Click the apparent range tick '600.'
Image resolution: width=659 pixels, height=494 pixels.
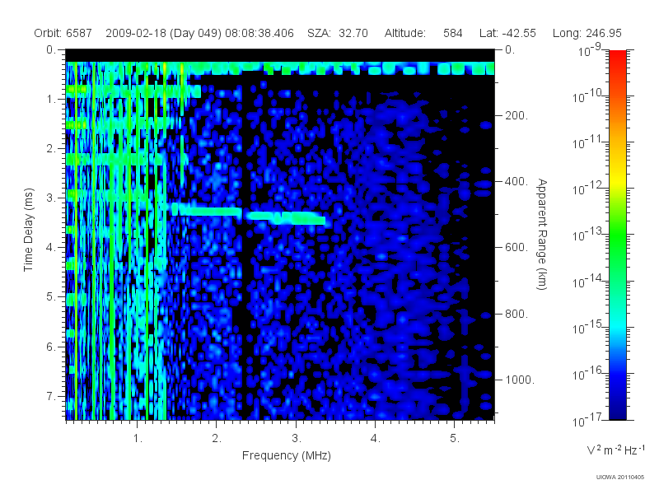point(516,247)
